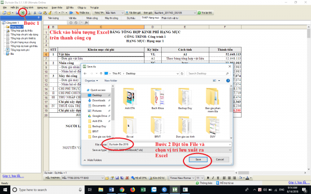Screen dimensions: 311x194
Task: Select Tổng hợp kinh phí in project tree
Action: click(20, 50)
